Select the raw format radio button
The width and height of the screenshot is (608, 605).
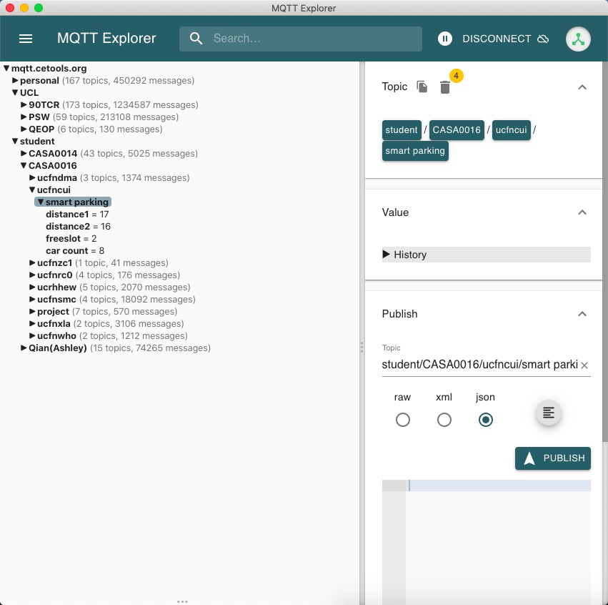(x=402, y=420)
